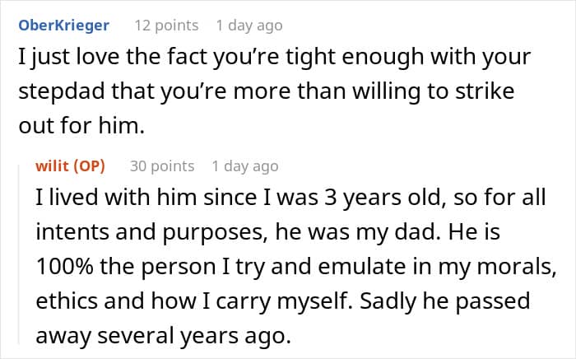Image resolution: width=576 pixels, height=359 pixels.
Task: Click the word "stepdad" in the comment
Action: coord(62,91)
